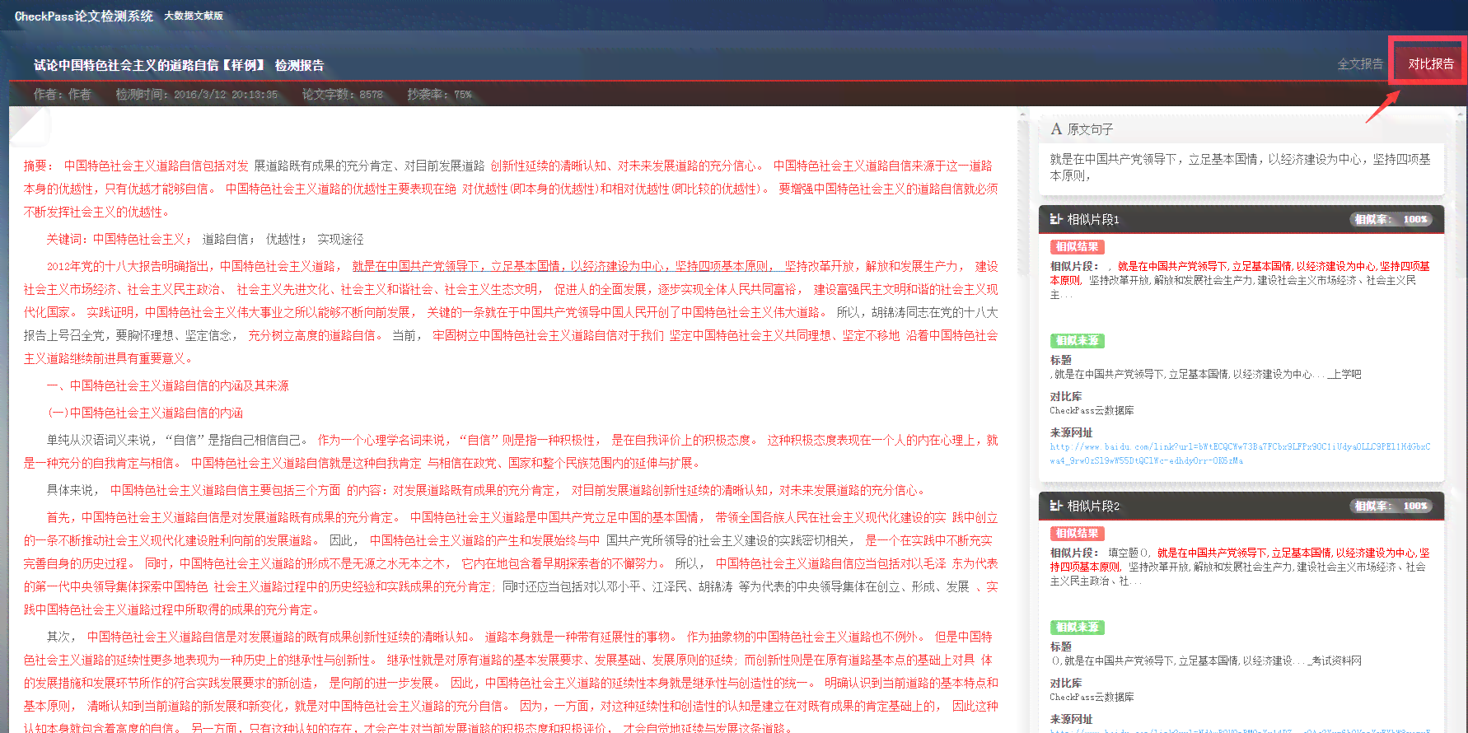
Task: Click the 原文句子 text box content
Action: coord(1241,167)
